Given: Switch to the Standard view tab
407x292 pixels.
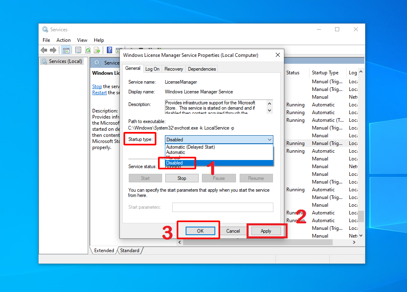Looking at the screenshot, I should (x=130, y=251).
